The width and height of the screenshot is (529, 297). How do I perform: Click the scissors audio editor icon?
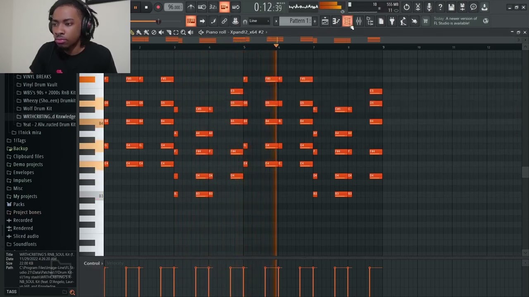(418, 7)
